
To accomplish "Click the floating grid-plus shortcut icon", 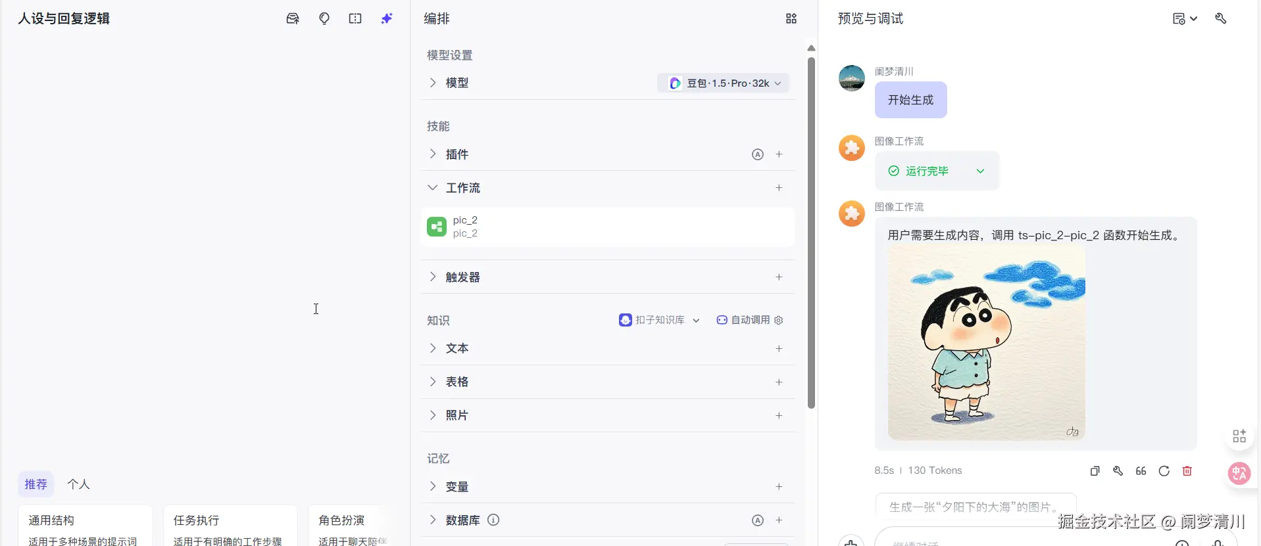I will coord(1239,436).
